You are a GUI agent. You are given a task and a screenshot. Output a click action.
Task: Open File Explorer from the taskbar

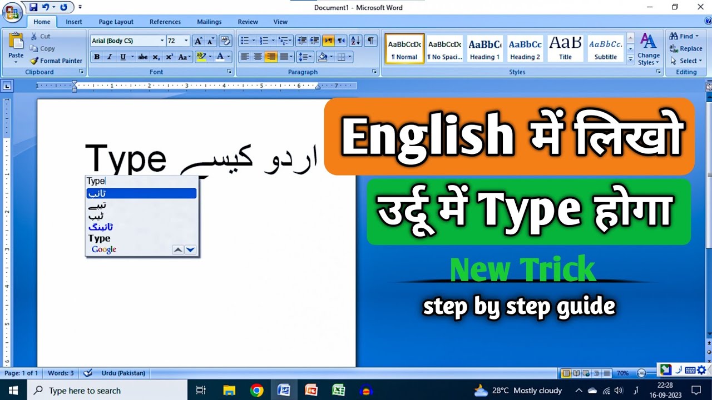click(x=229, y=391)
